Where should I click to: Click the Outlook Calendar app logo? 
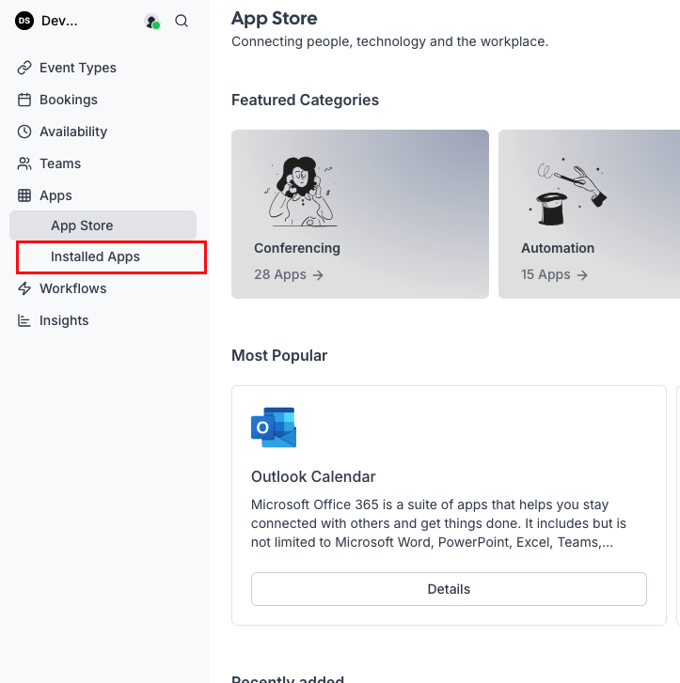(x=274, y=427)
